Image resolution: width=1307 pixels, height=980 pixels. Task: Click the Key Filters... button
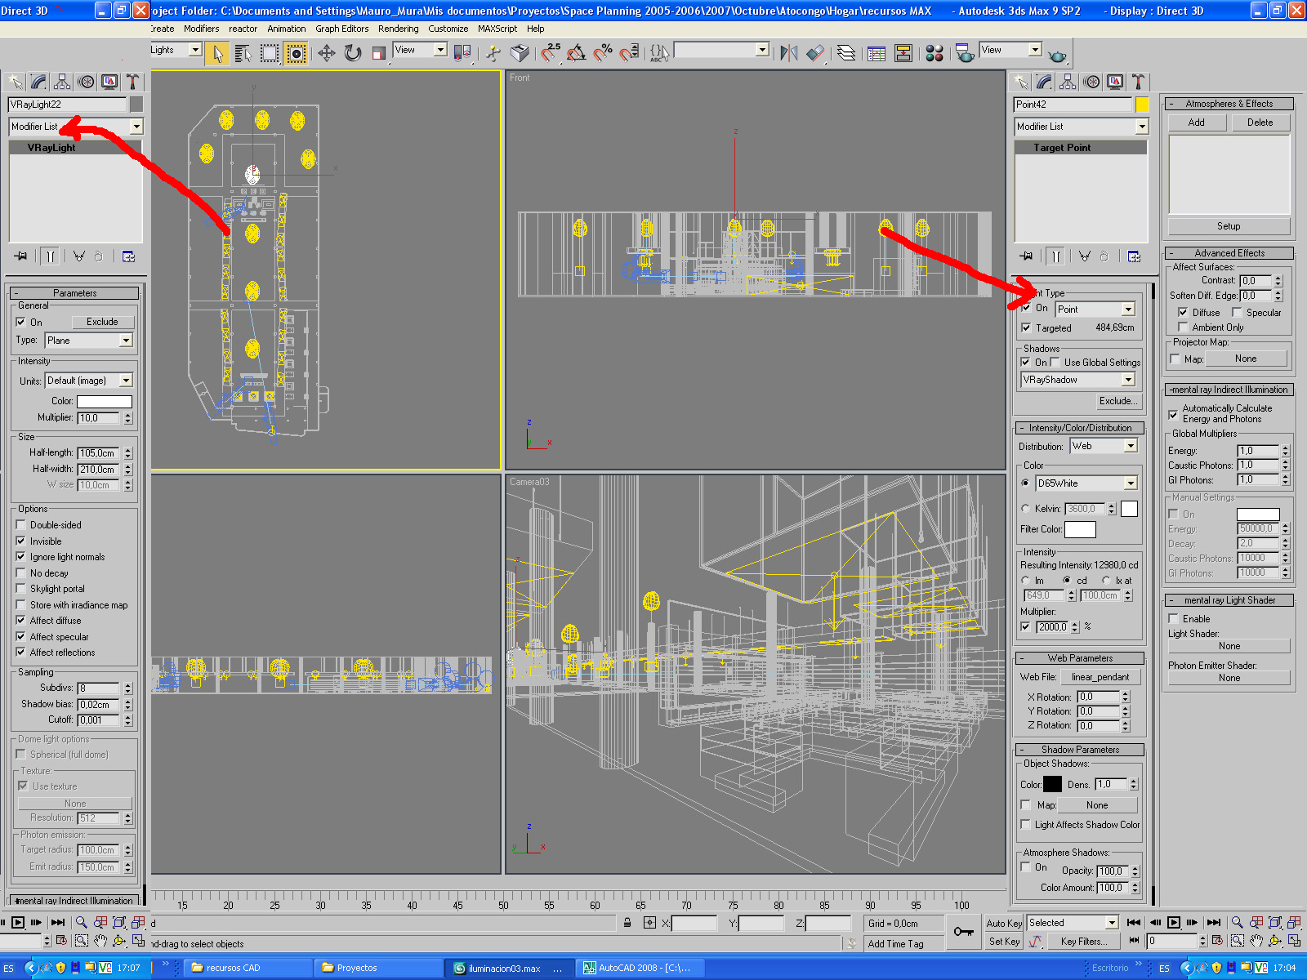click(x=1084, y=942)
